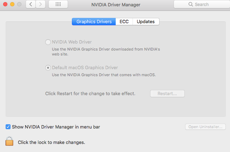The image size is (230, 152).
Task: Click the "Click the lock to make changes" text
Action: [52, 143]
